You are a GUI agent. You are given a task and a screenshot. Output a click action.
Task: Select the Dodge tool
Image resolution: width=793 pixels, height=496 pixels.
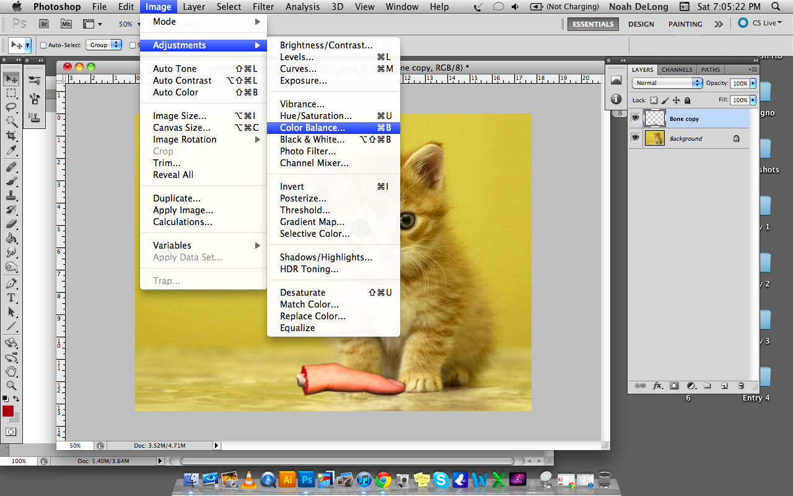point(11,267)
